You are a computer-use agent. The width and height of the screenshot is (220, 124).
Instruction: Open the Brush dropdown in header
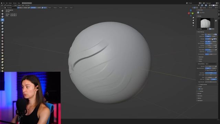[x=50, y=8]
